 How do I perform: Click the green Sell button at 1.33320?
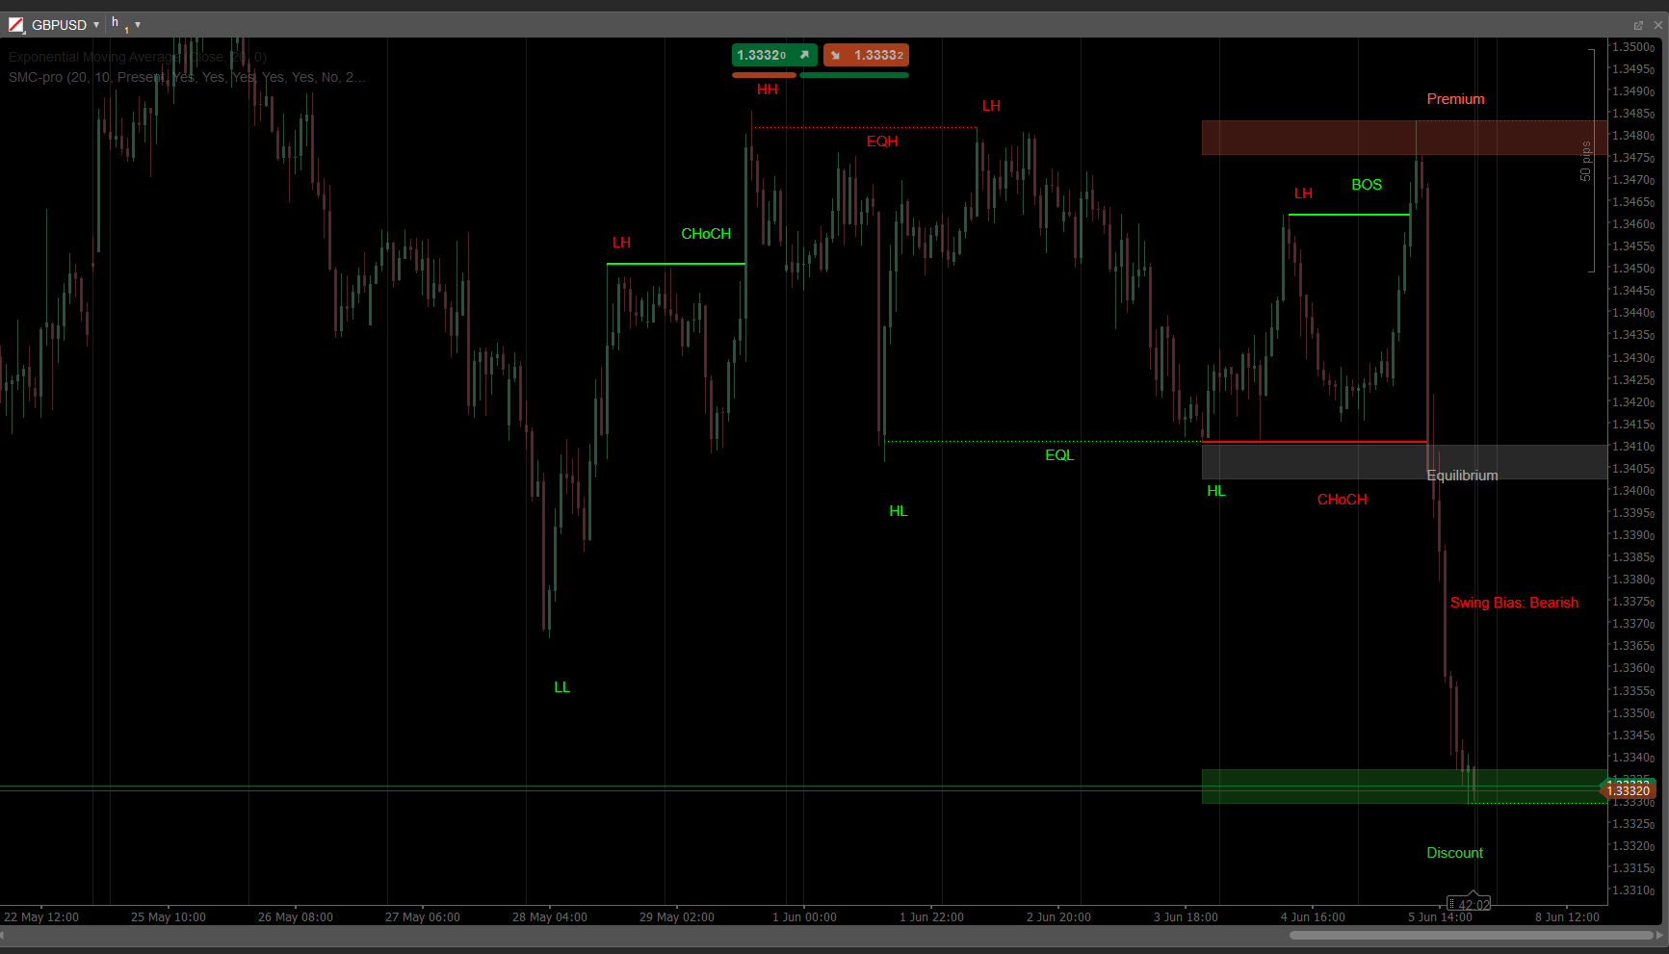click(x=774, y=55)
